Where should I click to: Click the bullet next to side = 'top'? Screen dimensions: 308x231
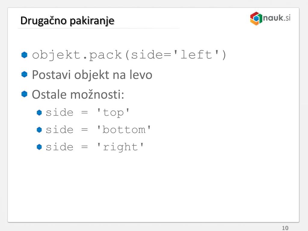pyautogui.click(x=39, y=112)
